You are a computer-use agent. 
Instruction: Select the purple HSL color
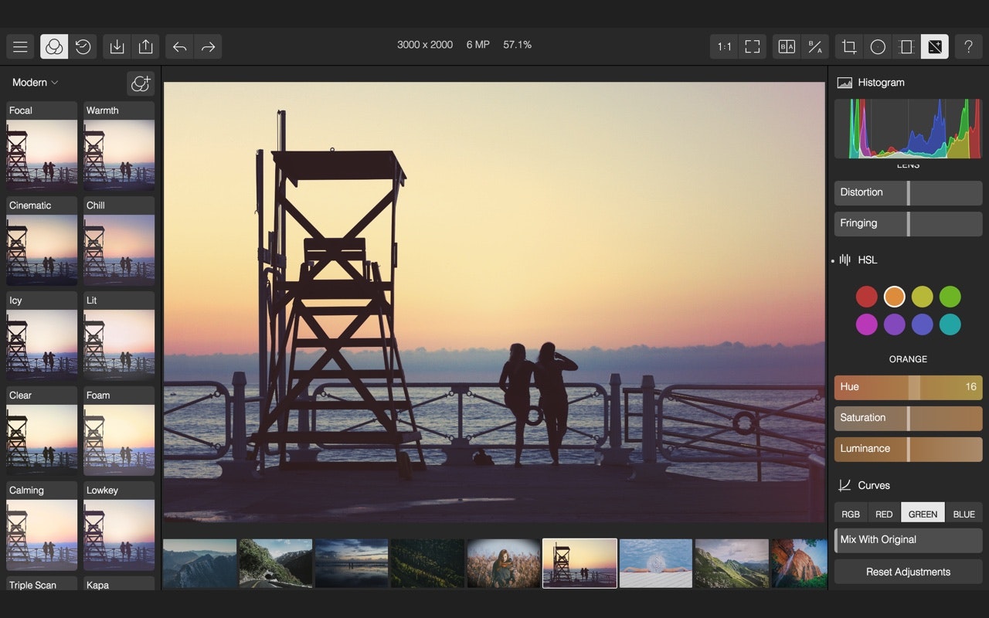[x=895, y=324]
